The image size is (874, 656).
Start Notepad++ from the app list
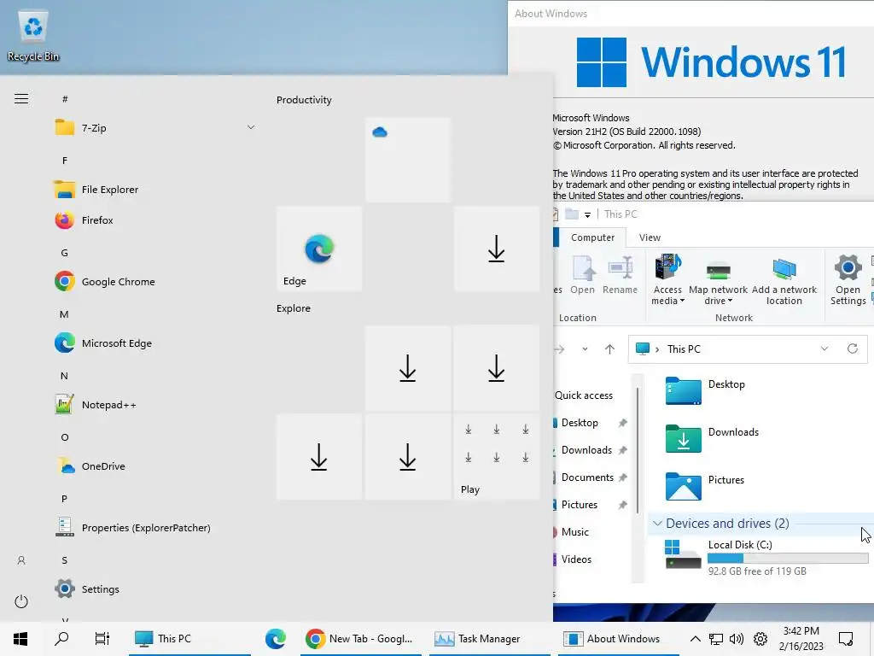[95, 405]
